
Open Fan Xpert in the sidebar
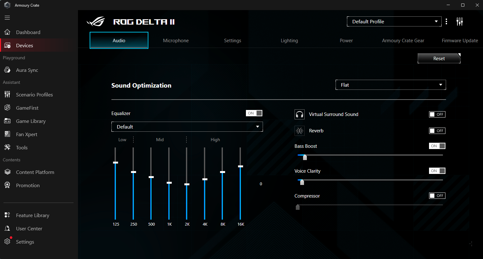click(27, 134)
